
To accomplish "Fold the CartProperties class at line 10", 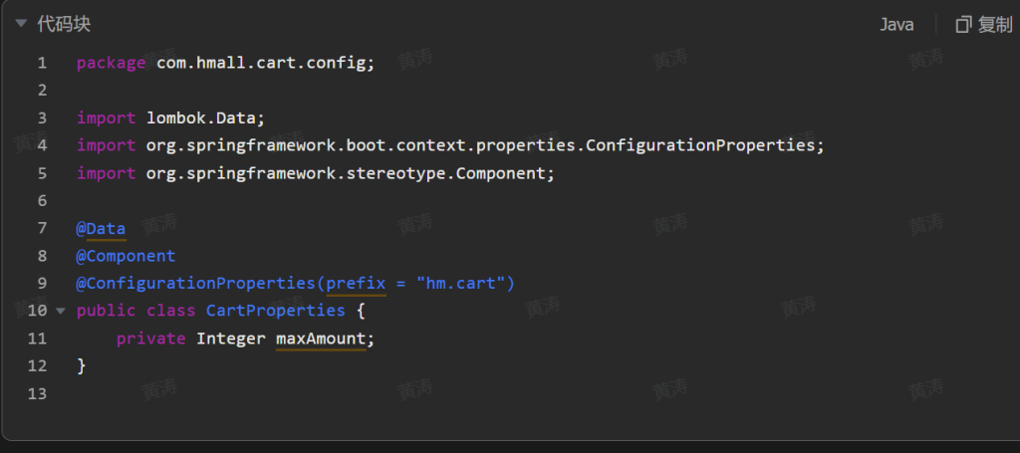I will 61,311.
